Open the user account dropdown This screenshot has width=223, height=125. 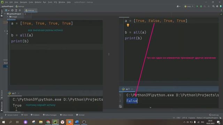point(178,6)
